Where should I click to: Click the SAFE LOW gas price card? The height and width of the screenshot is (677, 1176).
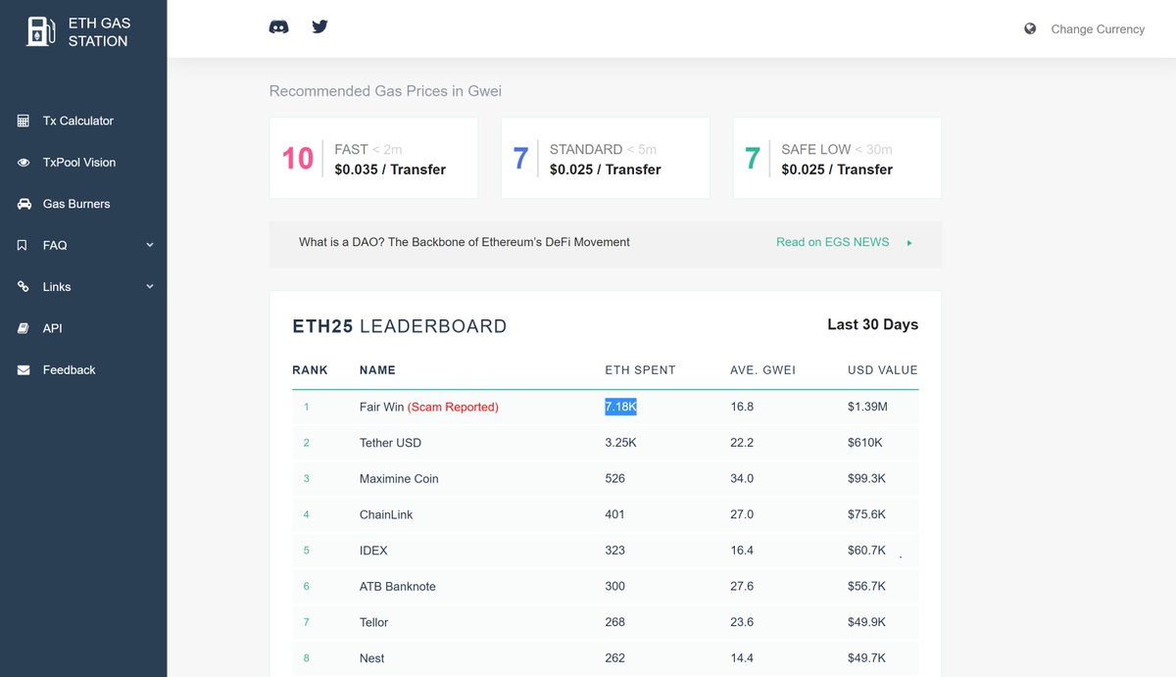(x=837, y=158)
